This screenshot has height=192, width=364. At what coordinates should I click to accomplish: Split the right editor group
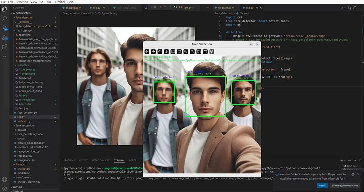(355, 8)
